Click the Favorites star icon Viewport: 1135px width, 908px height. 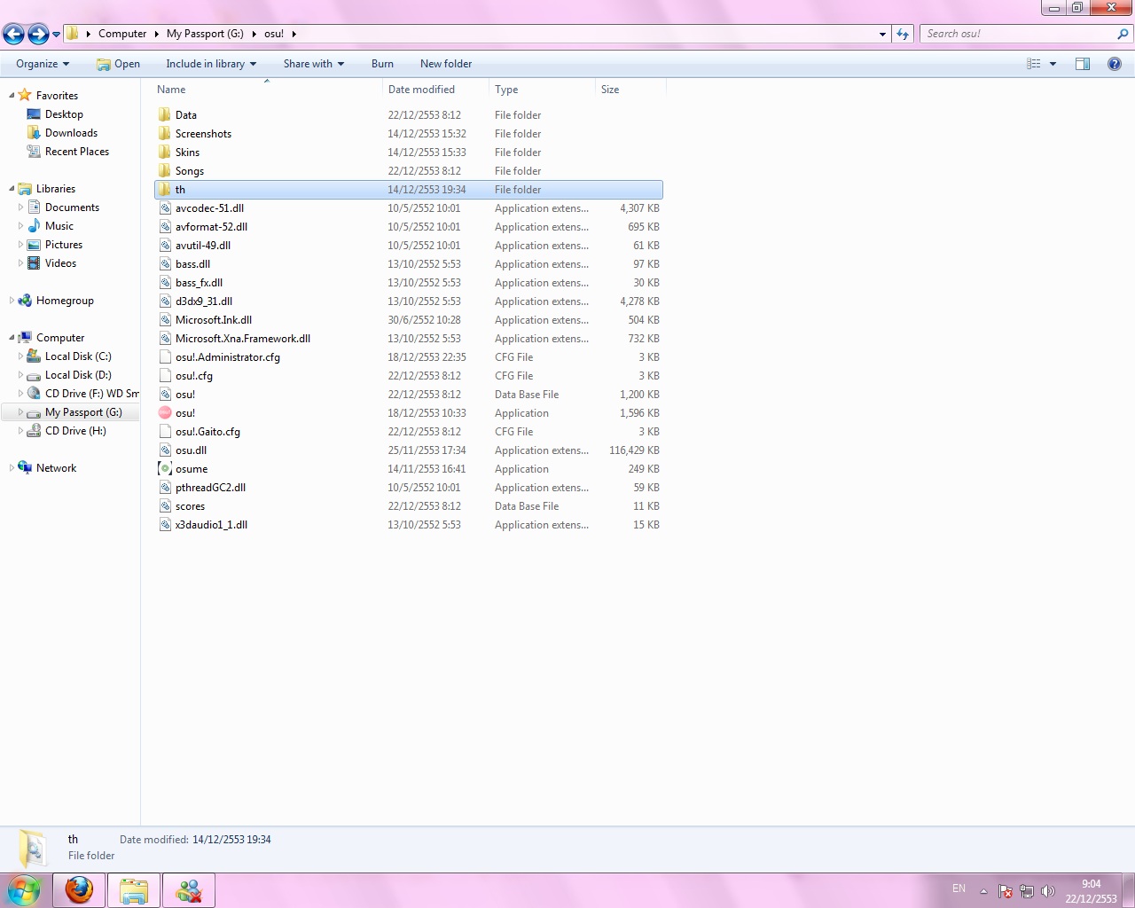(25, 95)
